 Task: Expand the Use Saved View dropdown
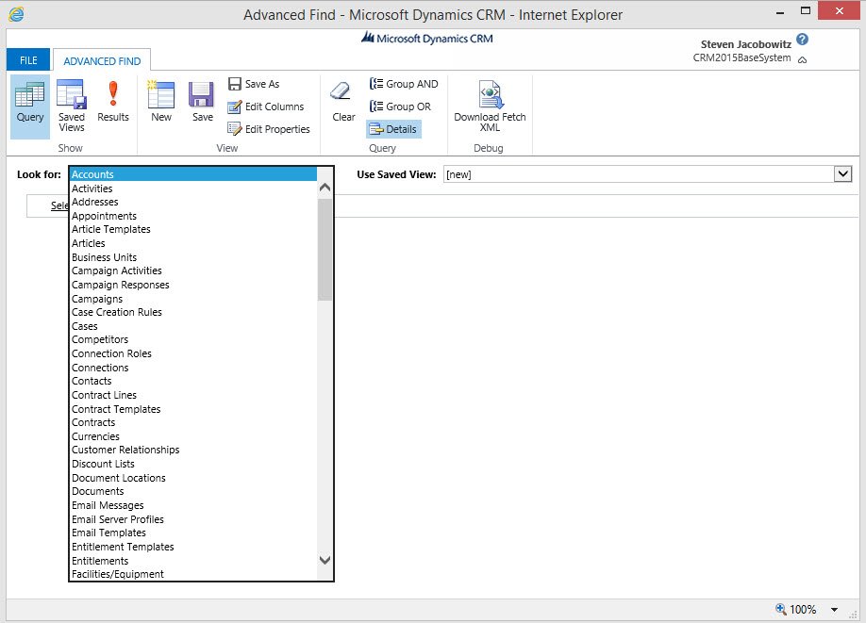click(842, 174)
